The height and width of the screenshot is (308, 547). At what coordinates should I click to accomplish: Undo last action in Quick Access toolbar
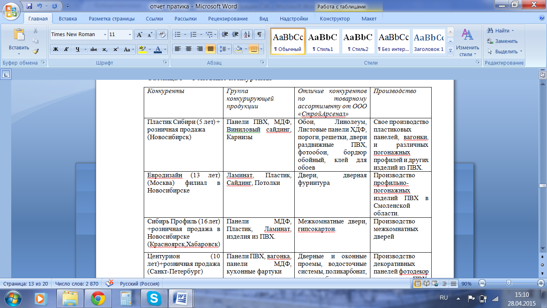(40, 6)
